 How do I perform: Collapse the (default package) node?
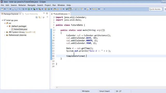pos(7,26)
